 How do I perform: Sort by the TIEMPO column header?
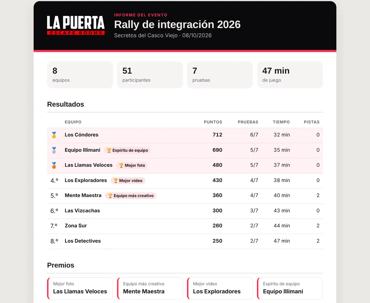pyautogui.click(x=281, y=122)
